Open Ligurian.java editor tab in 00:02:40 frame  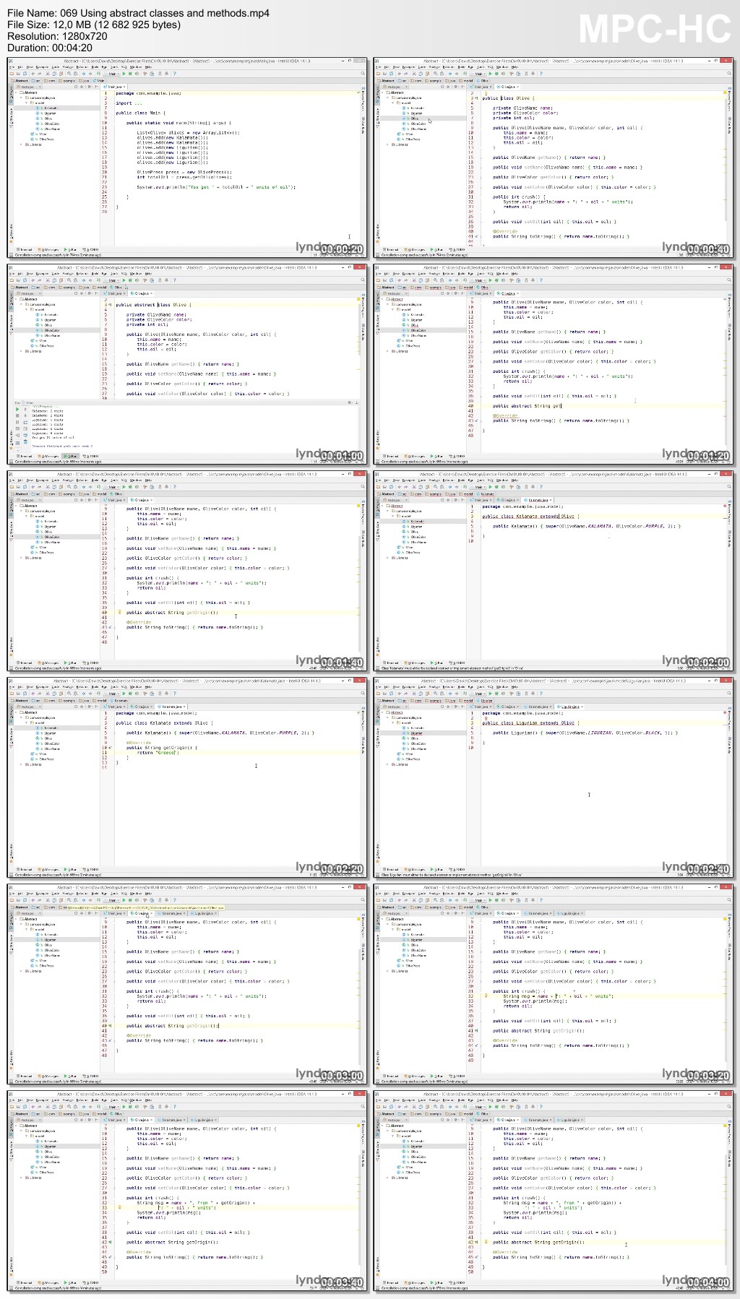click(569, 707)
